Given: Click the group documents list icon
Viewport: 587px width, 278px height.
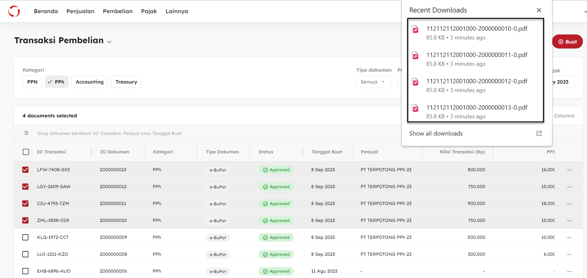Looking at the screenshot, I should pos(26,133).
